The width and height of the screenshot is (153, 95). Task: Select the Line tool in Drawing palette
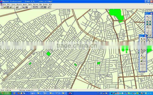pyautogui.click(x=150, y=16)
